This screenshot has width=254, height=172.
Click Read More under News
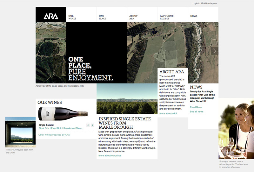(x=196, y=107)
